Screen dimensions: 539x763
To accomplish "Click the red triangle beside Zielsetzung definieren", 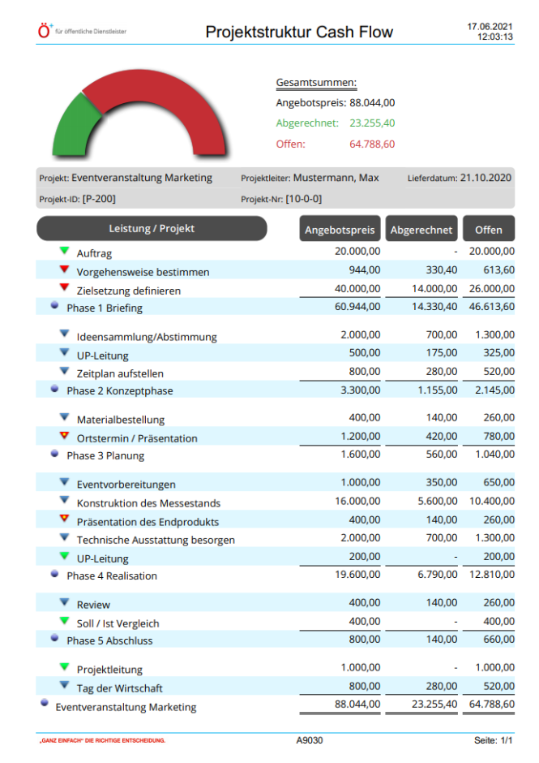I will 65,288.
